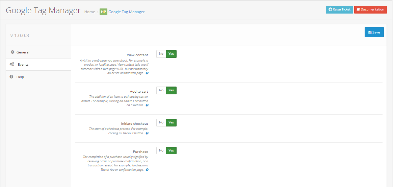Click the question mark icon beside Help

(x=11, y=77)
